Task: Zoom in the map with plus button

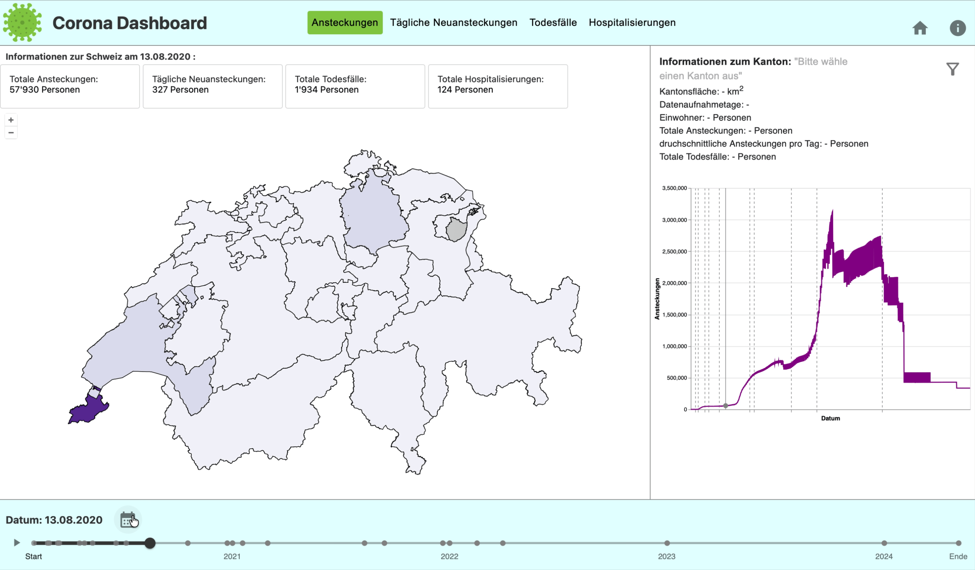Action: point(11,120)
